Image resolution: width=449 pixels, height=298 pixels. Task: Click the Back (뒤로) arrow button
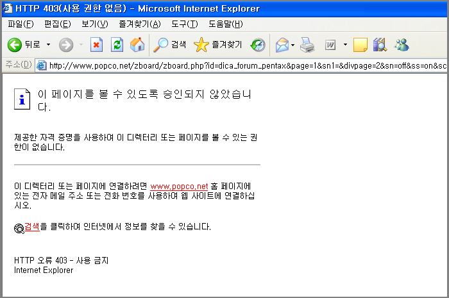pos(15,45)
